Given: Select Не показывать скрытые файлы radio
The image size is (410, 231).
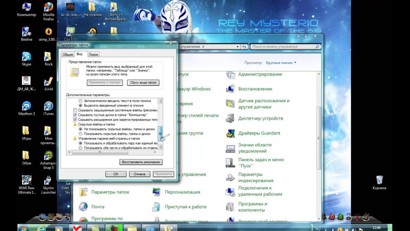Looking at the screenshot, I should point(80,129).
